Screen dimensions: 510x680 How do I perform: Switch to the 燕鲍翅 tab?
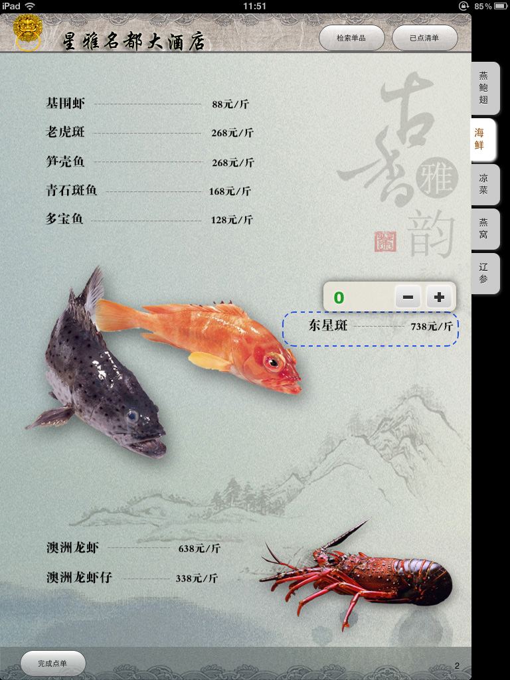click(x=484, y=88)
